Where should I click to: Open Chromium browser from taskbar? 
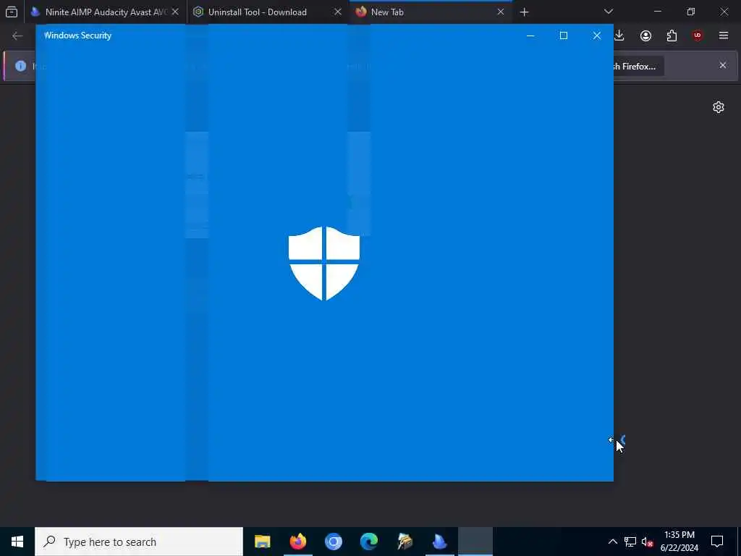pyautogui.click(x=333, y=542)
